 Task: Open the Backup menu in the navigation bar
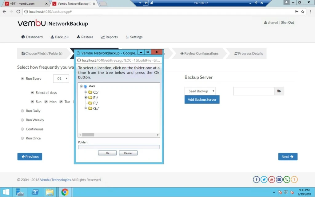point(60,37)
